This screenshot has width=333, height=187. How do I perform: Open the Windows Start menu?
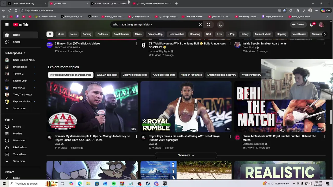point(4,184)
